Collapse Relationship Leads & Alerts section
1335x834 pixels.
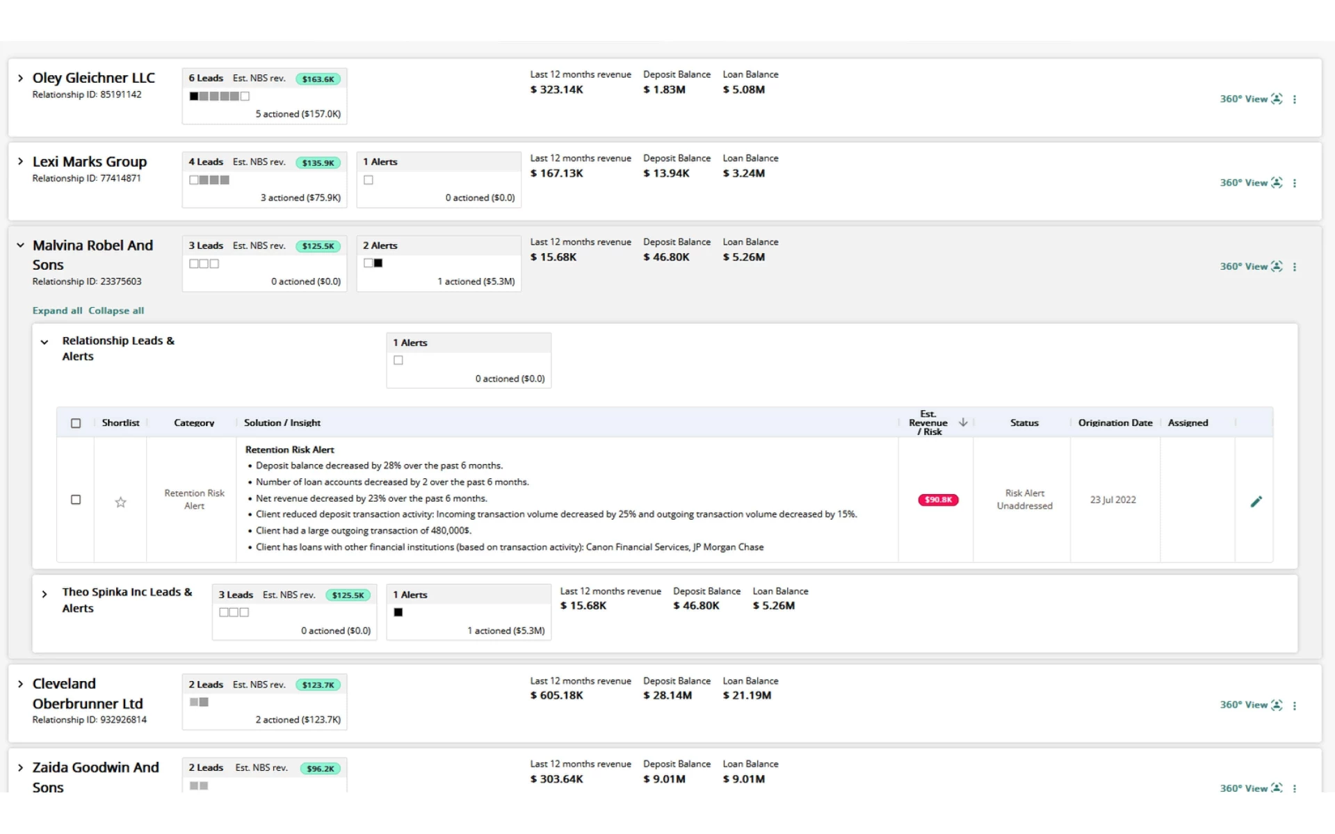[44, 342]
